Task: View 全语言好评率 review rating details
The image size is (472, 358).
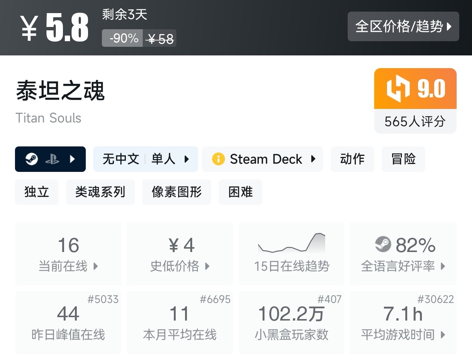Action: 403,254
